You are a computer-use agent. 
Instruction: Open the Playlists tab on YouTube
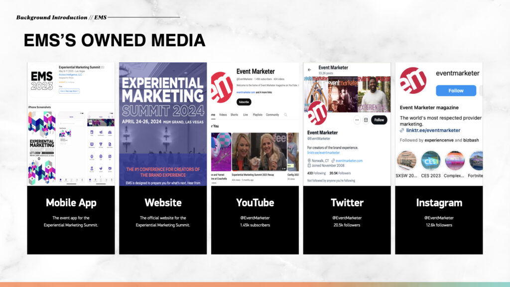coord(257,115)
